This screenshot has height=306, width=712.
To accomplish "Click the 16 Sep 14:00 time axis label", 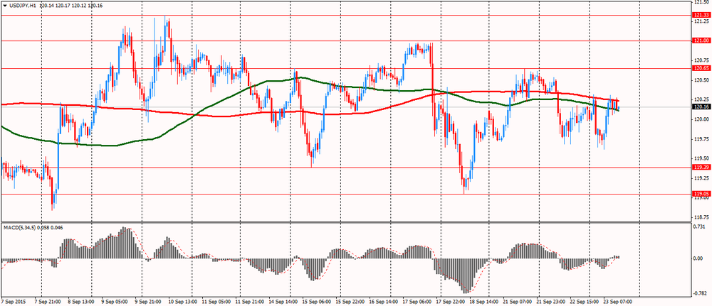I will pos(383,301).
